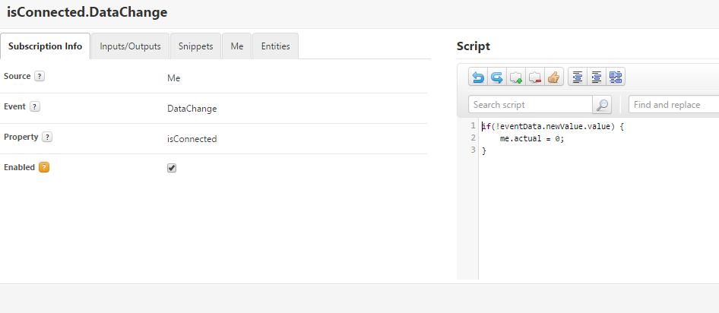This screenshot has width=719, height=313.
Task: Click the orange Enabled help icon
Action: (44, 167)
